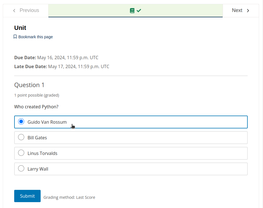This screenshot has width=263, height=208.
Task: Click the 'Question 1' heading
Action: (29, 85)
